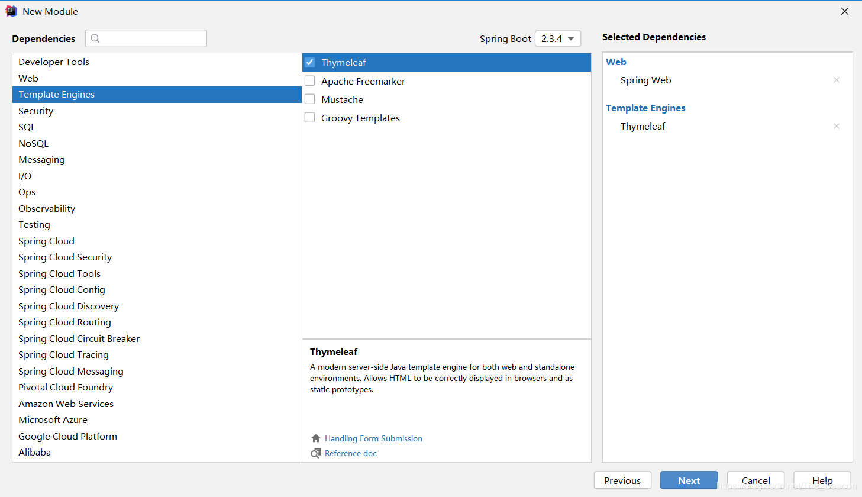The height and width of the screenshot is (497, 862).
Task: Enable the Apache Freemarker checkbox
Action: click(x=310, y=80)
